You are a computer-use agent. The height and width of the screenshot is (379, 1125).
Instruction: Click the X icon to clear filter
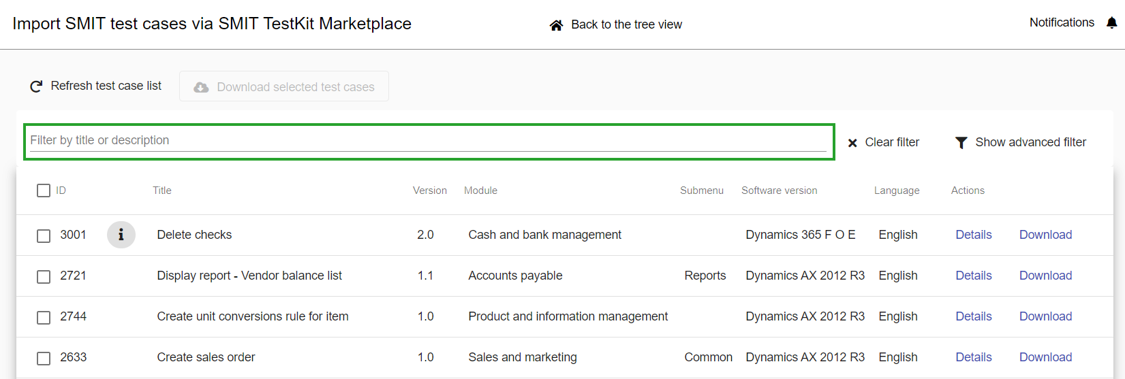852,143
